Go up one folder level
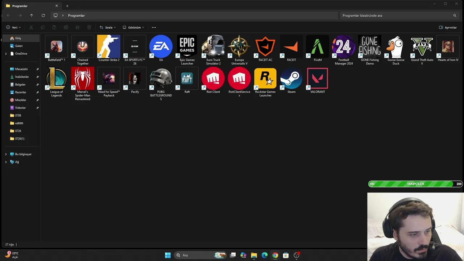 pos(32,16)
